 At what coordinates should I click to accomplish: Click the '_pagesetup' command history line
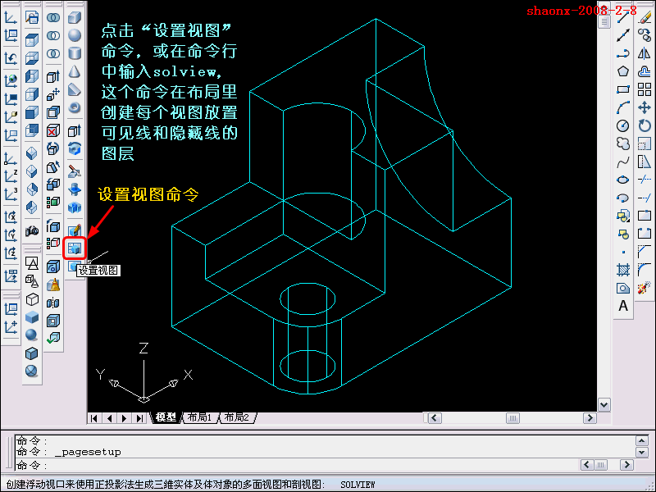click(x=88, y=452)
